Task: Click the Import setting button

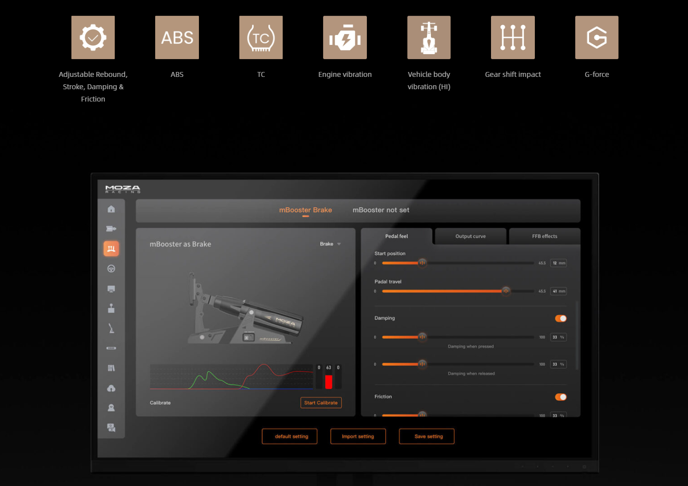Action: point(358,436)
